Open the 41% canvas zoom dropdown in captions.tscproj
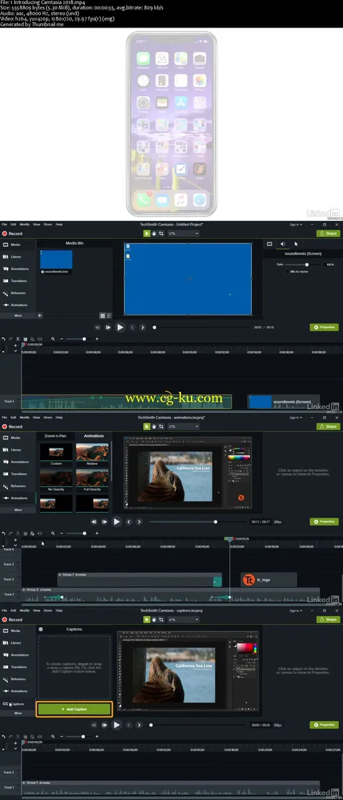 click(x=183, y=620)
